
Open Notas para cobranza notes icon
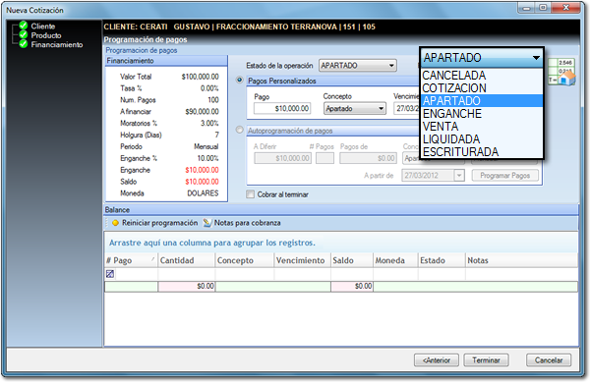[x=207, y=223]
